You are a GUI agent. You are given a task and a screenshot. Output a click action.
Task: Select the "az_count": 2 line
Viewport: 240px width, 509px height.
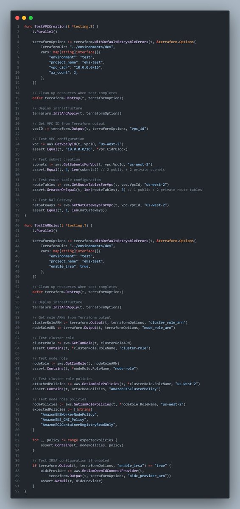point(64,73)
